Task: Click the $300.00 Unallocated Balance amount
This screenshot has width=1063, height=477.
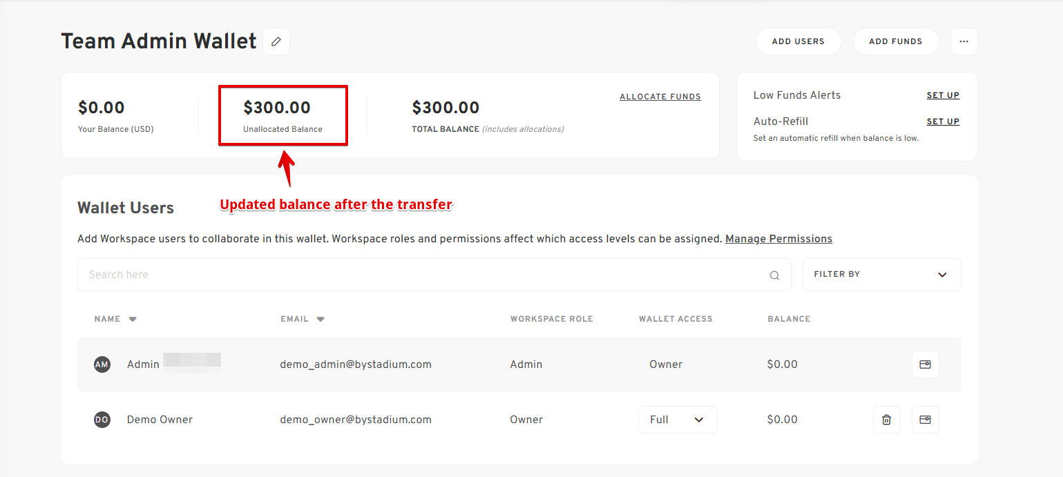Action: pos(277,108)
